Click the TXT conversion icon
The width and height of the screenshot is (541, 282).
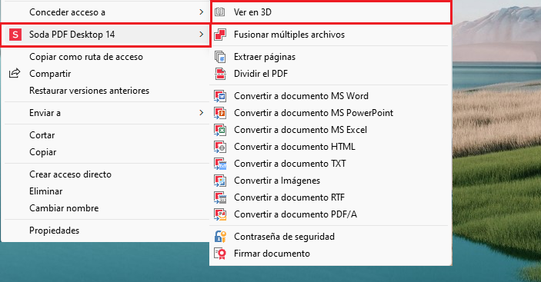[220, 164]
